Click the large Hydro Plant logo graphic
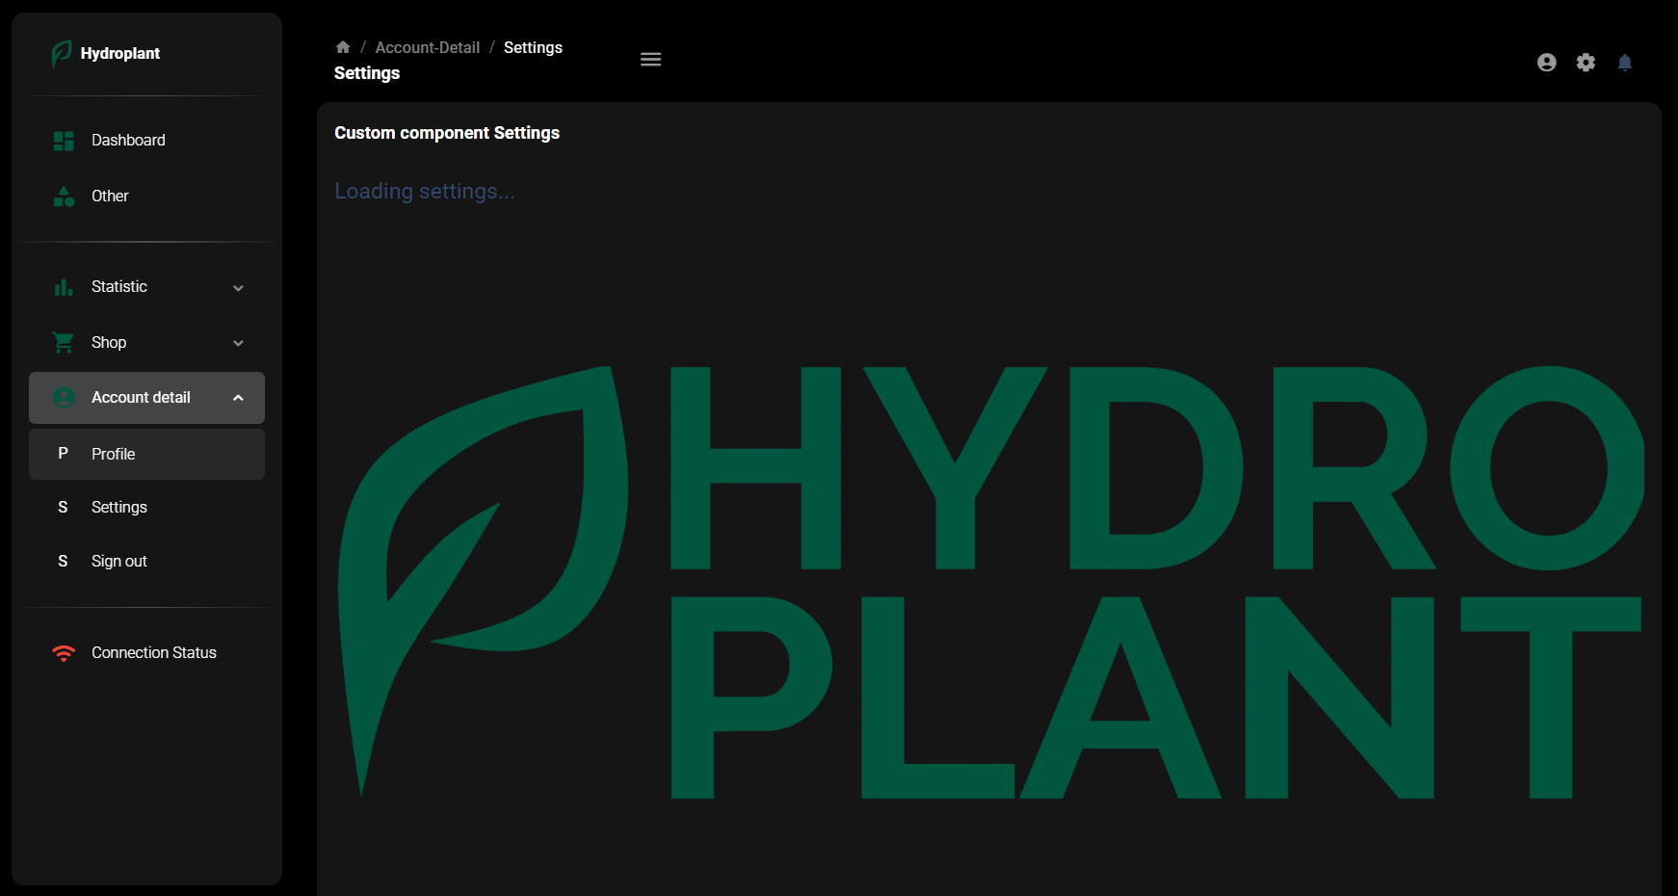1678x896 pixels. (x=992, y=578)
